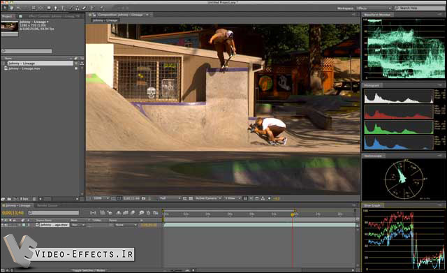Click the timeline layer search field
Viewport: 447px width, 273px height.
pos(54,212)
